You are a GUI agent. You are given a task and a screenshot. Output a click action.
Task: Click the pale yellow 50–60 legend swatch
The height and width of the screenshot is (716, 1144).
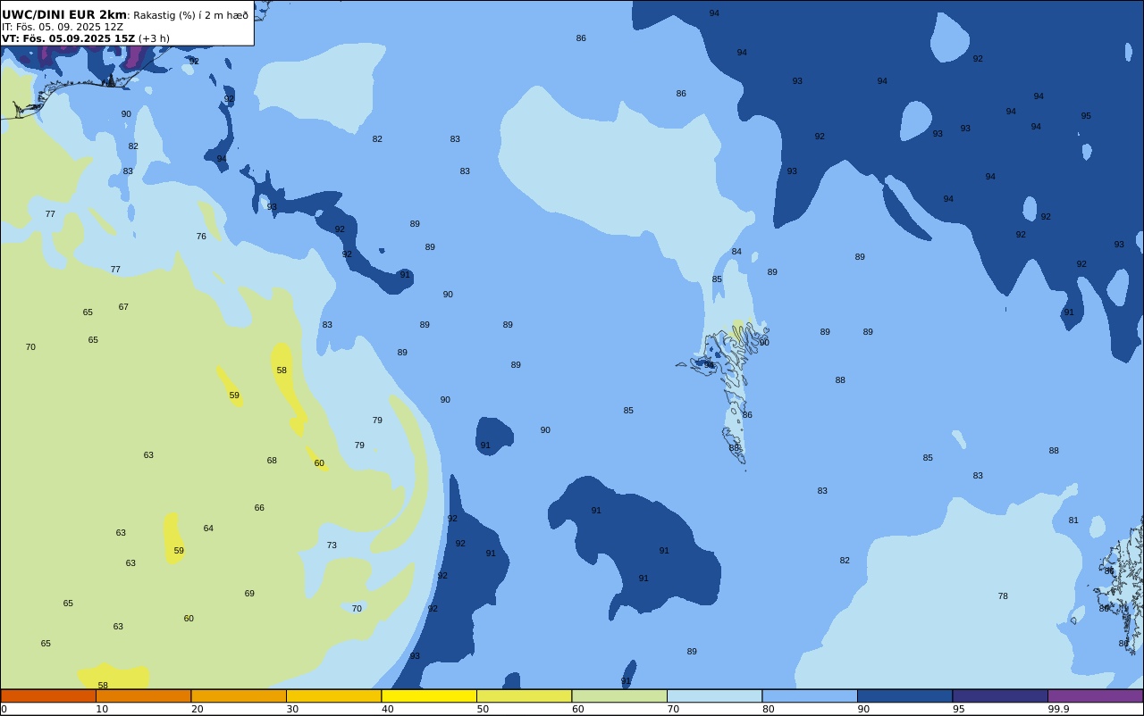pyautogui.click(x=524, y=695)
